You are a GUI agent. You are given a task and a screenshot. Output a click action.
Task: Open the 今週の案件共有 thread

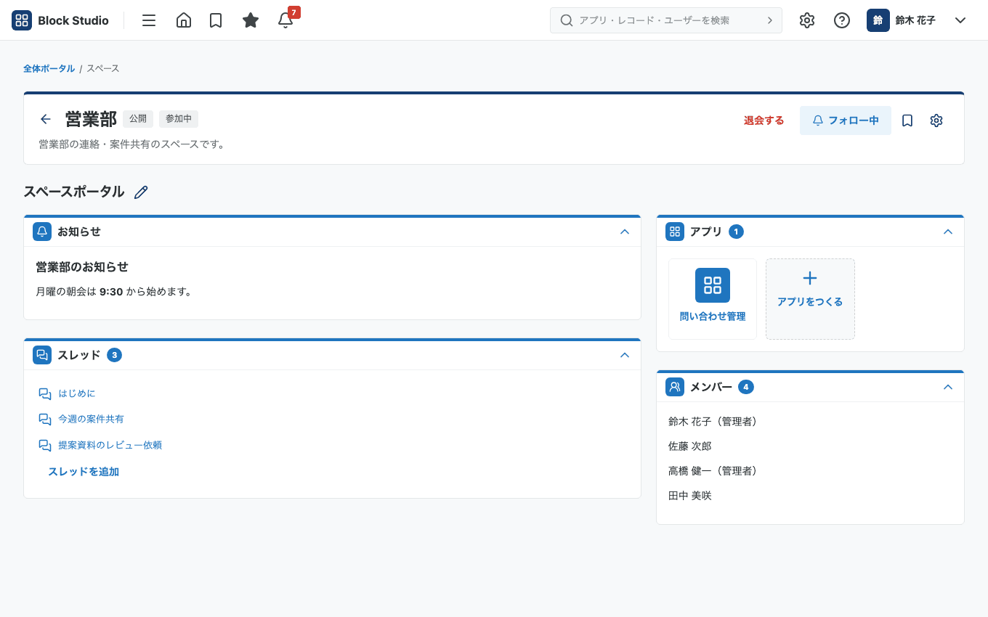[91, 419]
